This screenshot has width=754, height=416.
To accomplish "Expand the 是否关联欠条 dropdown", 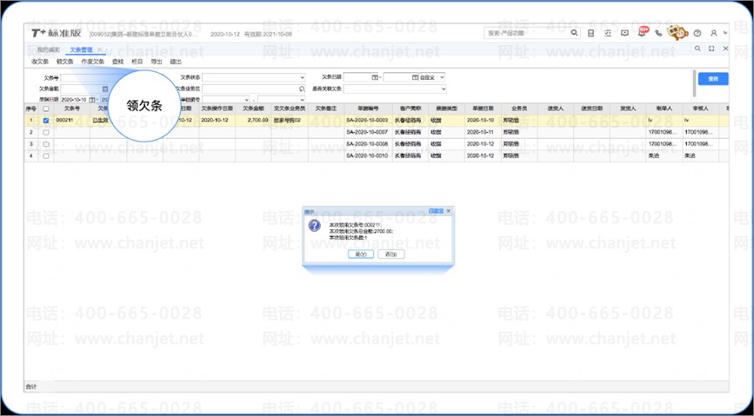I will pos(444,89).
